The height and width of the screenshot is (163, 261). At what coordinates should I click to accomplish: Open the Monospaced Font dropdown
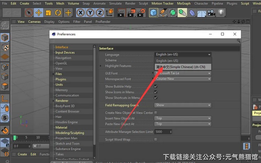[183, 79]
